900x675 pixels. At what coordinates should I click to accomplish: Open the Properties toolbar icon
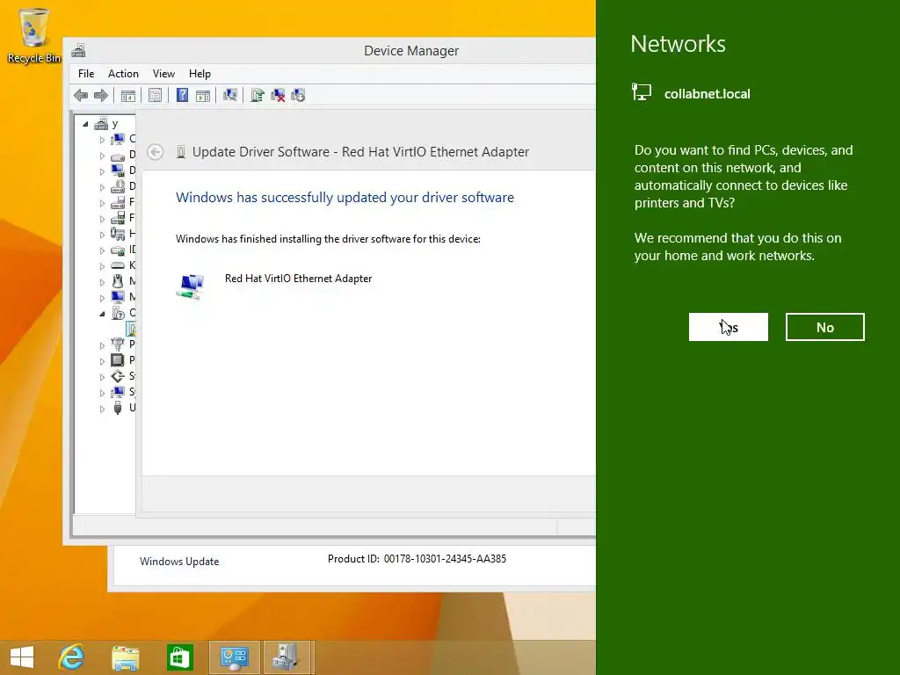click(155, 95)
